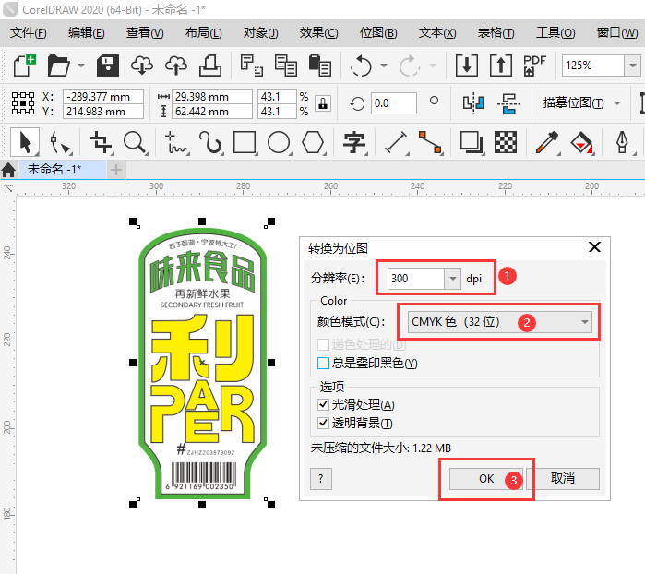645x574 pixels.
Task: Click the New document icon
Action: (x=24, y=66)
